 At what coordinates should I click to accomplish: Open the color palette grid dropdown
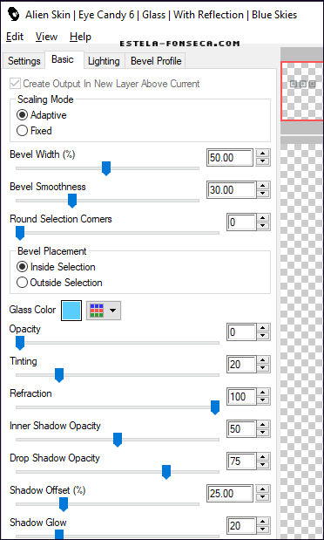(x=103, y=311)
